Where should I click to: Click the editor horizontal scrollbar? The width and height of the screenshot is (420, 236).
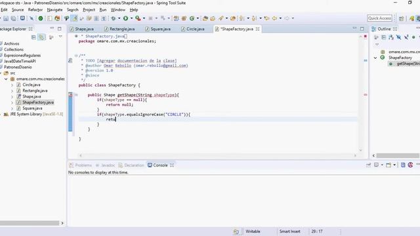[218, 155]
